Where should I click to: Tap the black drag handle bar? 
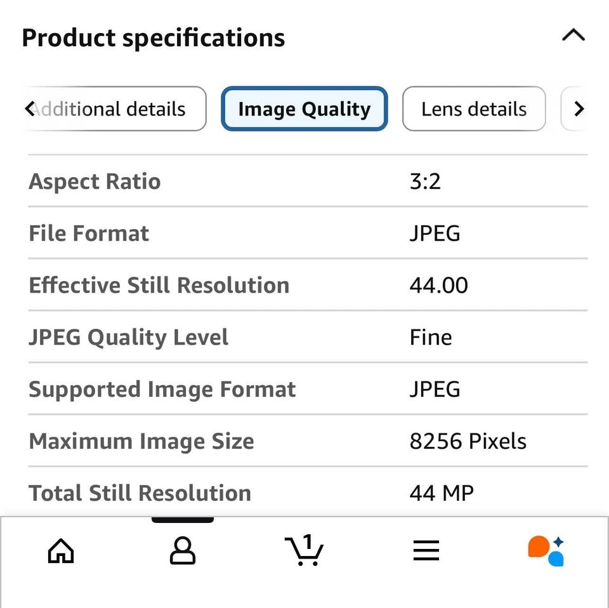183,520
